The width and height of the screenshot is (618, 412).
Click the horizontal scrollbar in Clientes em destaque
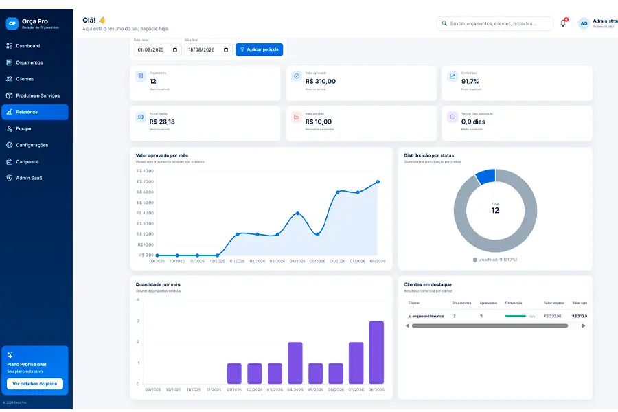tap(490, 325)
